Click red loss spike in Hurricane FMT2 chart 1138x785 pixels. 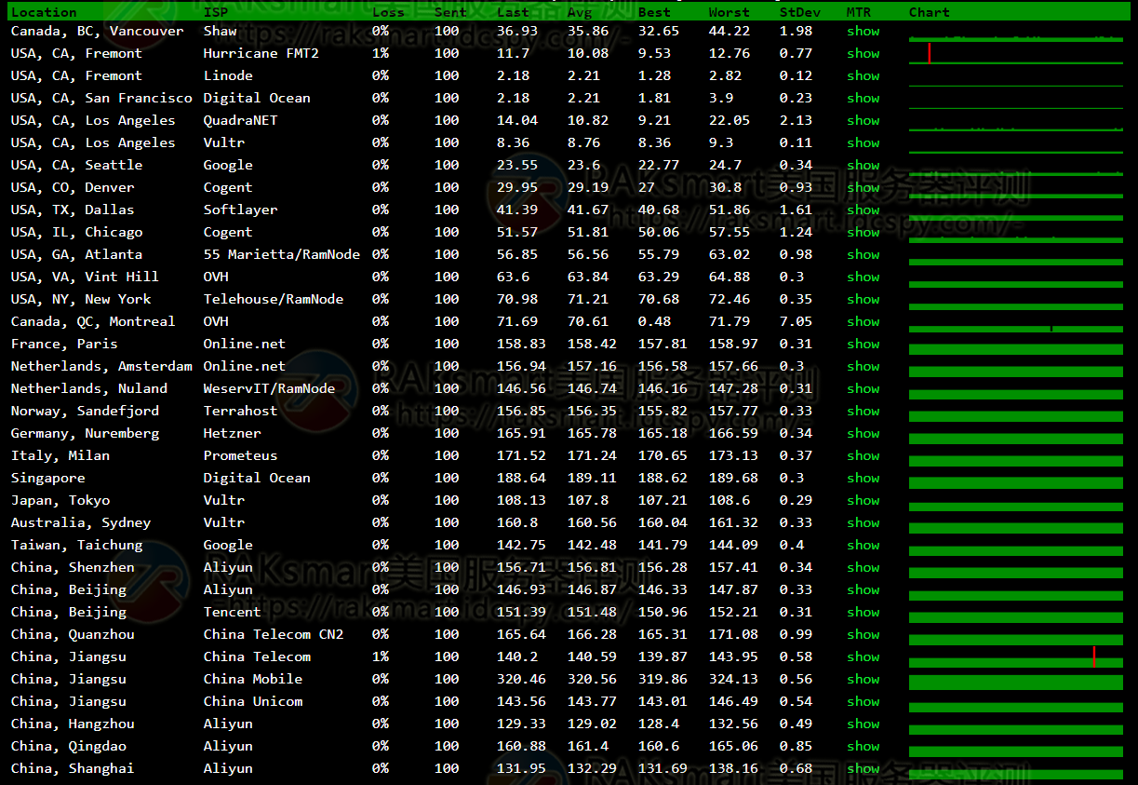pyautogui.click(x=929, y=53)
